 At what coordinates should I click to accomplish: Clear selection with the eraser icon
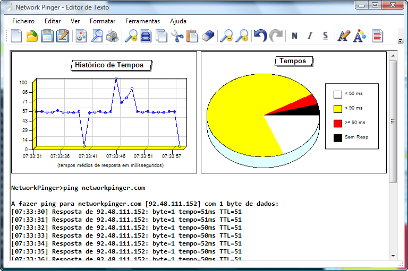click(x=208, y=36)
